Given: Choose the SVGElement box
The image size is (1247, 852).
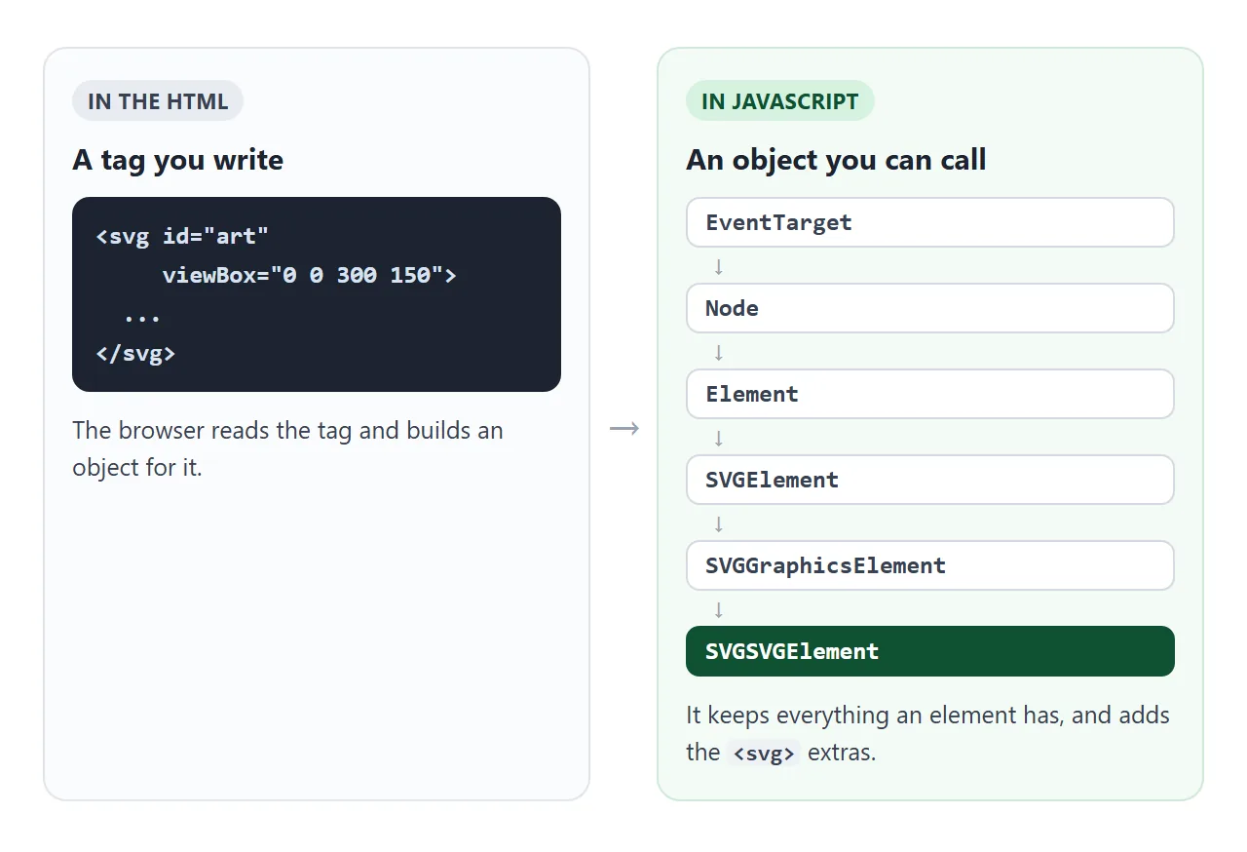Looking at the screenshot, I should tap(930, 480).
